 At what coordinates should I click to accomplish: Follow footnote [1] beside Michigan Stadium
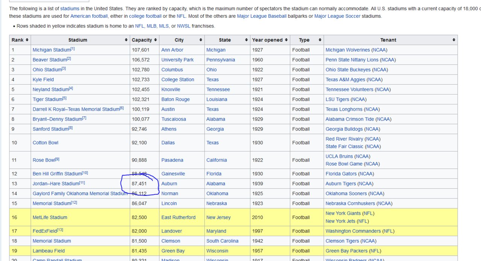coord(73,49)
